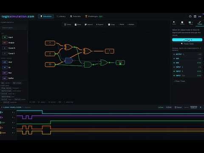Open the Simulator tab
This screenshot has height=153, width=204.
(46, 17)
